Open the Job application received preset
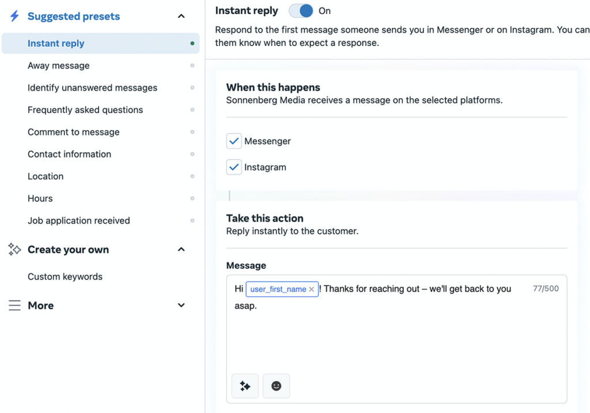Screen dimensions: 590x413 [x=78, y=220]
